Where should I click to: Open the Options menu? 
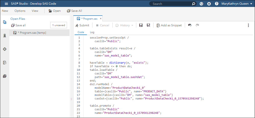point(20,11)
